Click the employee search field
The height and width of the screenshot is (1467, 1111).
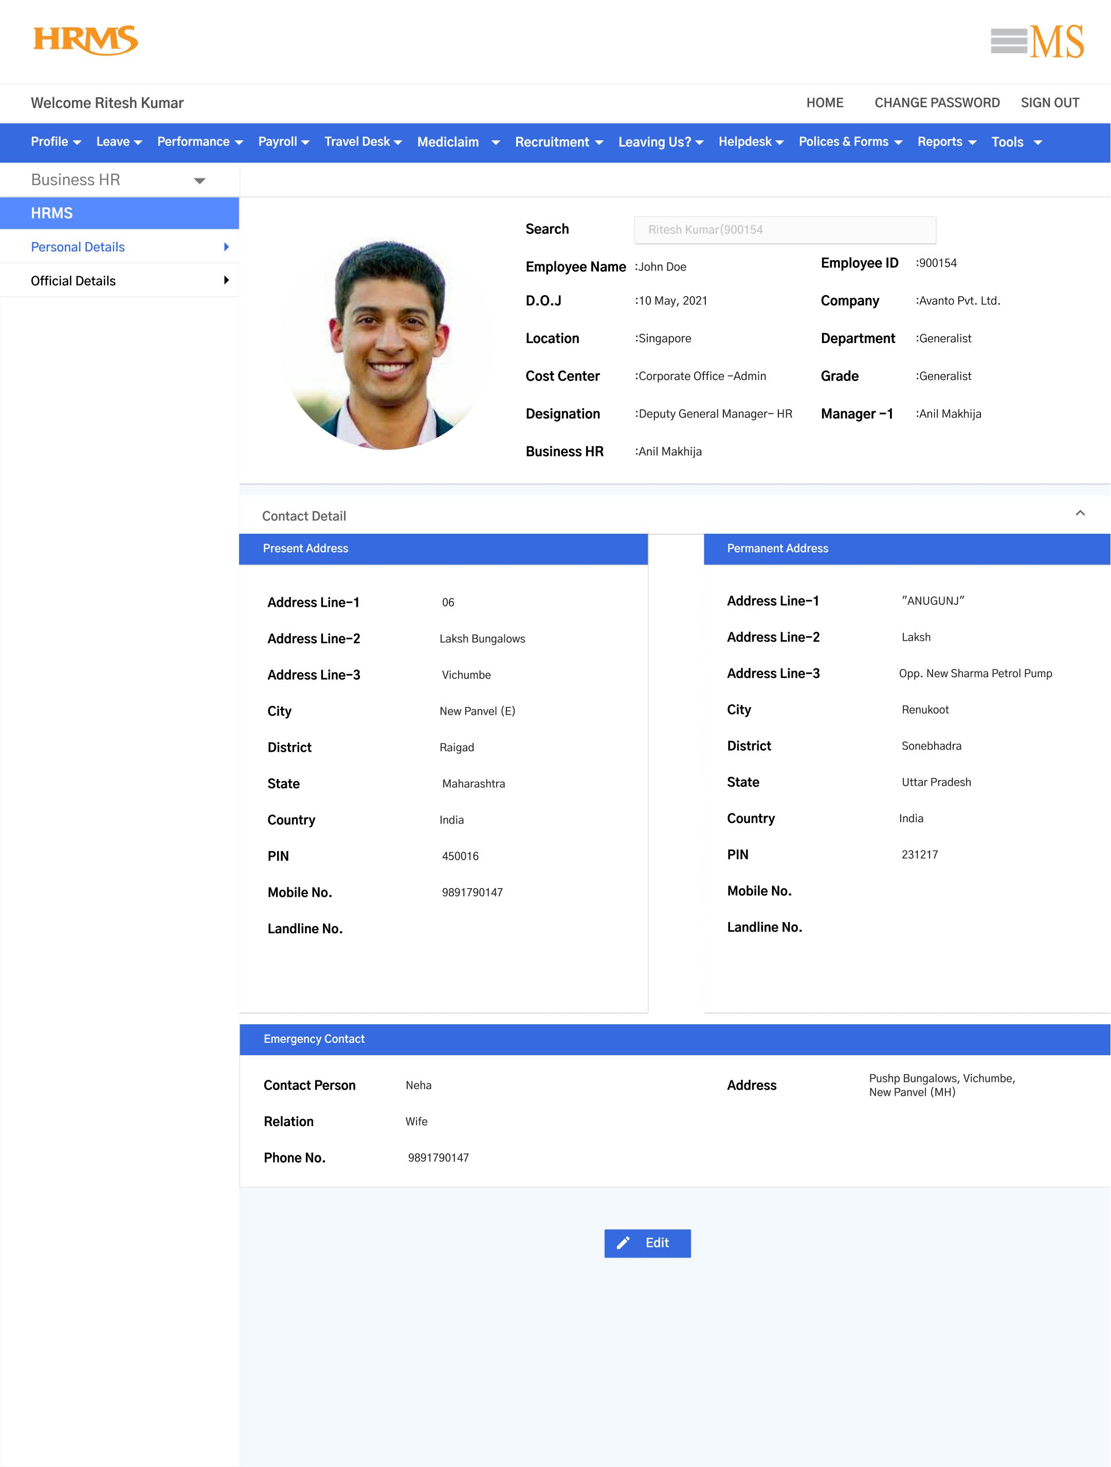pyautogui.click(x=785, y=229)
